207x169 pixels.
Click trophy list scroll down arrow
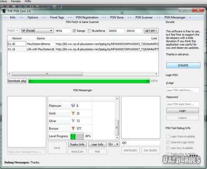pyautogui.click(x=117, y=138)
